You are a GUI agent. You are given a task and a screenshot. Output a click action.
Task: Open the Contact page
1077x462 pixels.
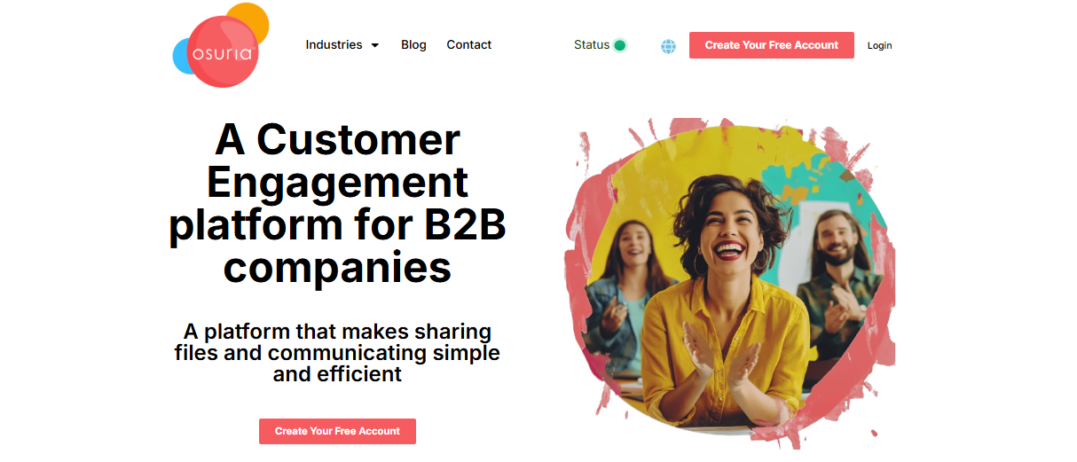coord(469,44)
